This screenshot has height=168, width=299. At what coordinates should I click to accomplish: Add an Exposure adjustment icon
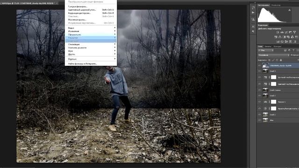pos(291,32)
